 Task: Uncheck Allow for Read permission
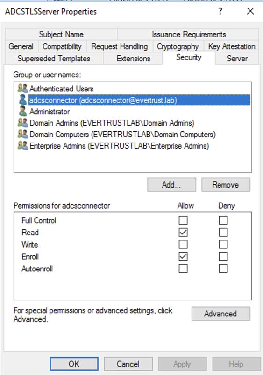pyautogui.click(x=183, y=232)
